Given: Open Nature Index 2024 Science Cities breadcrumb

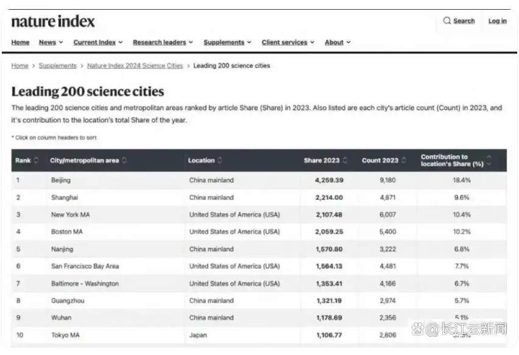Looking at the screenshot, I should [x=135, y=66].
